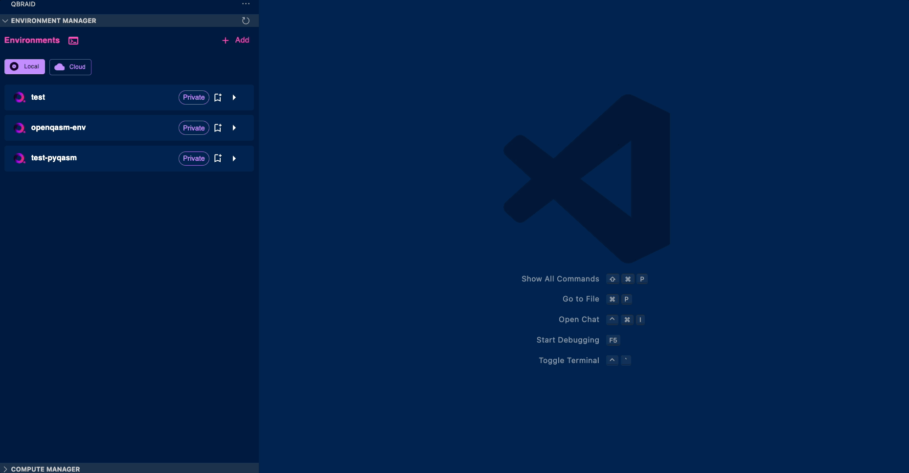Viewport: 909px width, 473px height.
Task: Click the Private badge on test-pyqasm
Action: click(x=194, y=158)
